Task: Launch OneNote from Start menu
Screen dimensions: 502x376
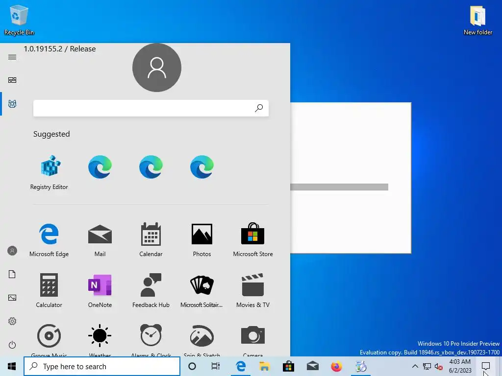Action: pyautogui.click(x=100, y=290)
